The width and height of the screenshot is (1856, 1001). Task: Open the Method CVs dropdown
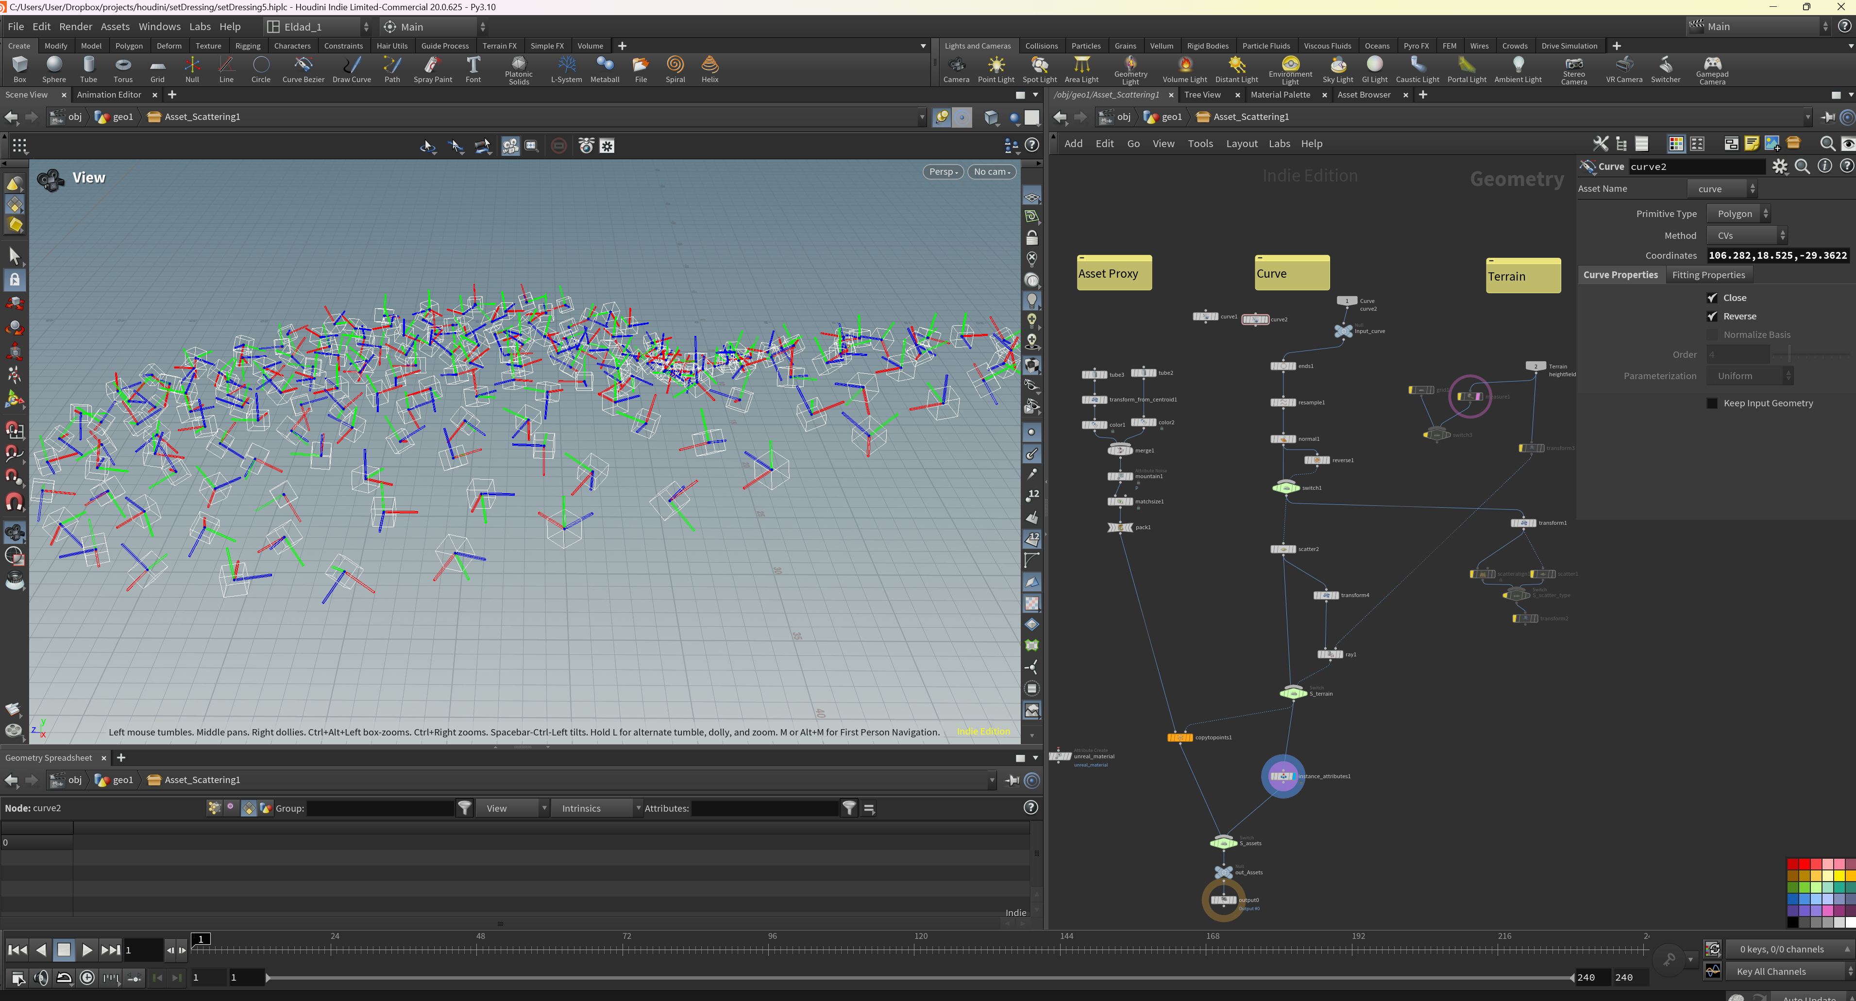1745,235
